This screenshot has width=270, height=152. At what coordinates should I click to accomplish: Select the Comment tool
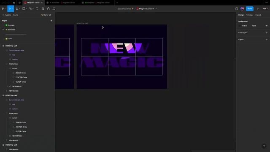tap(54, 8)
